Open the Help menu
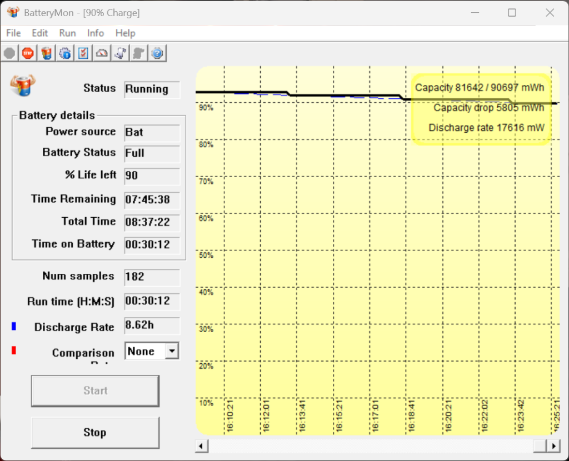 [x=125, y=33]
